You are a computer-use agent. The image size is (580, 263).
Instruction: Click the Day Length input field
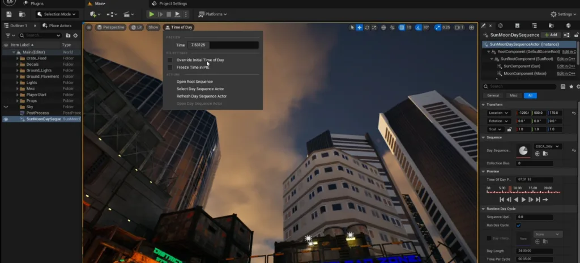point(535,251)
